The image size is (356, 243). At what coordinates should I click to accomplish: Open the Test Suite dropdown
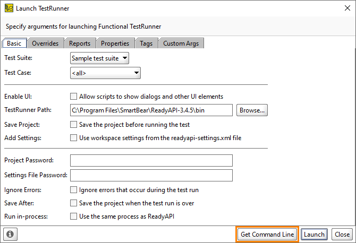coord(99,58)
